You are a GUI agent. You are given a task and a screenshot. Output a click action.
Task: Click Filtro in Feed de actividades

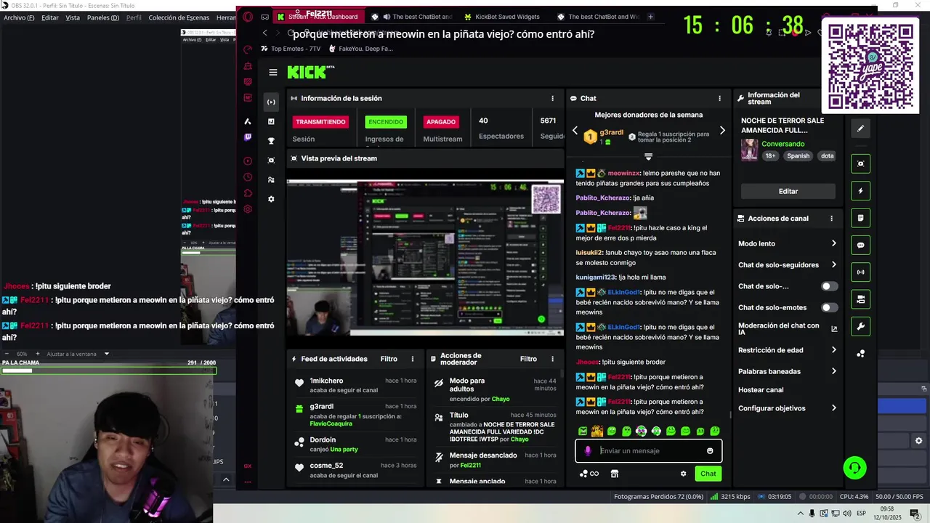389,359
